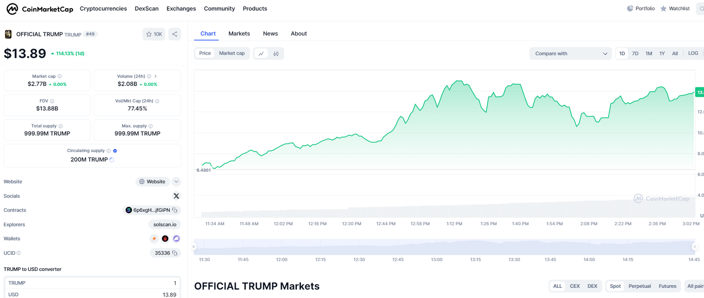The height and width of the screenshot is (298, 704).
Task: Select the All time range
Action: (675, 53)
